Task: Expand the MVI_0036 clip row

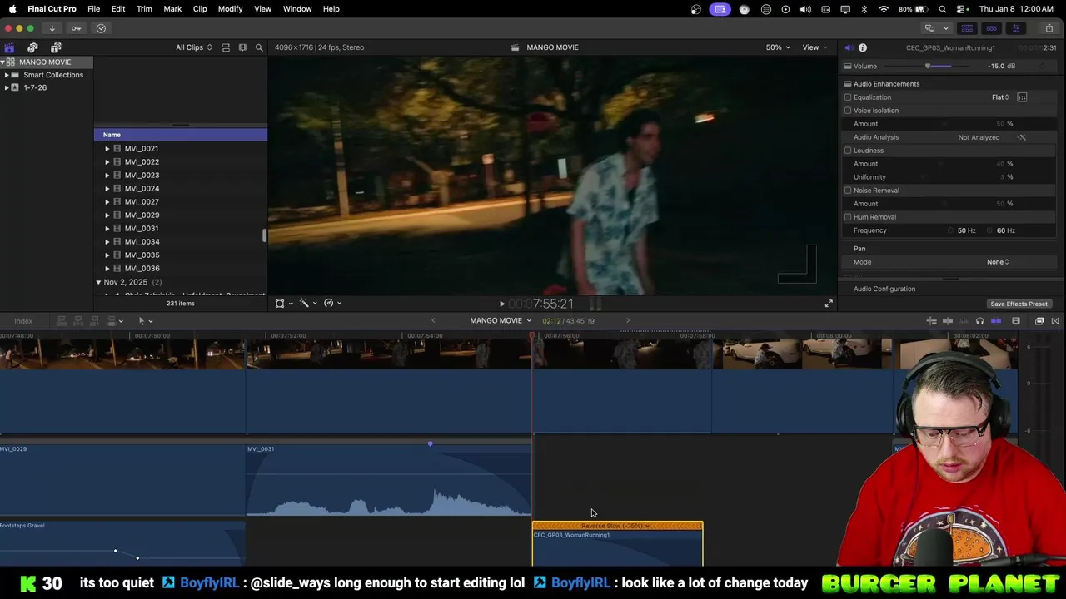Action: (107, 269)
